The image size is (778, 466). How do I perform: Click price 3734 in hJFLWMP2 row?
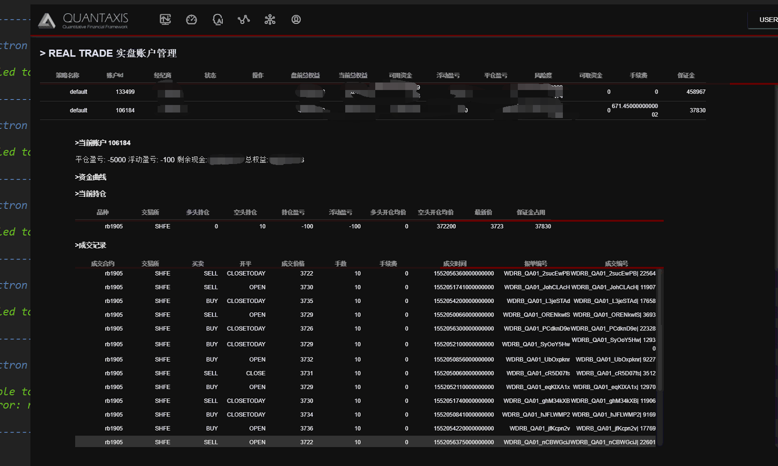click(307, 414)
